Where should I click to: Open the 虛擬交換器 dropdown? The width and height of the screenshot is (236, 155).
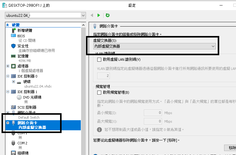click(x=155, y=46)
